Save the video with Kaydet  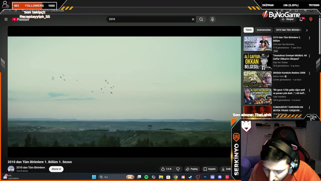pos(209,169)
